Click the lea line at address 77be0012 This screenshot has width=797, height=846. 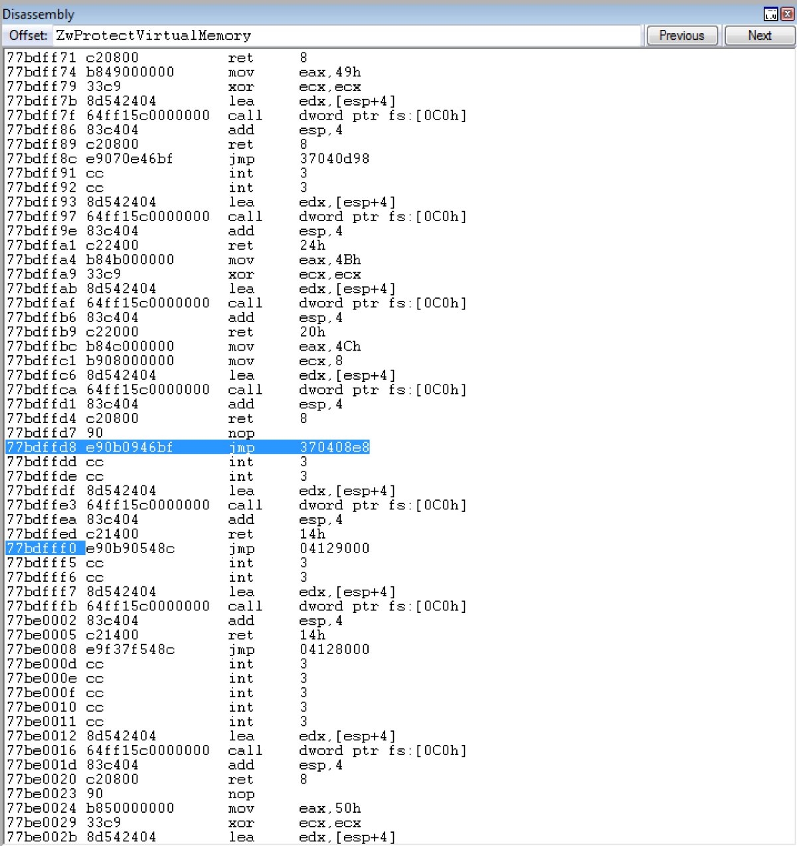click(201, 736)
